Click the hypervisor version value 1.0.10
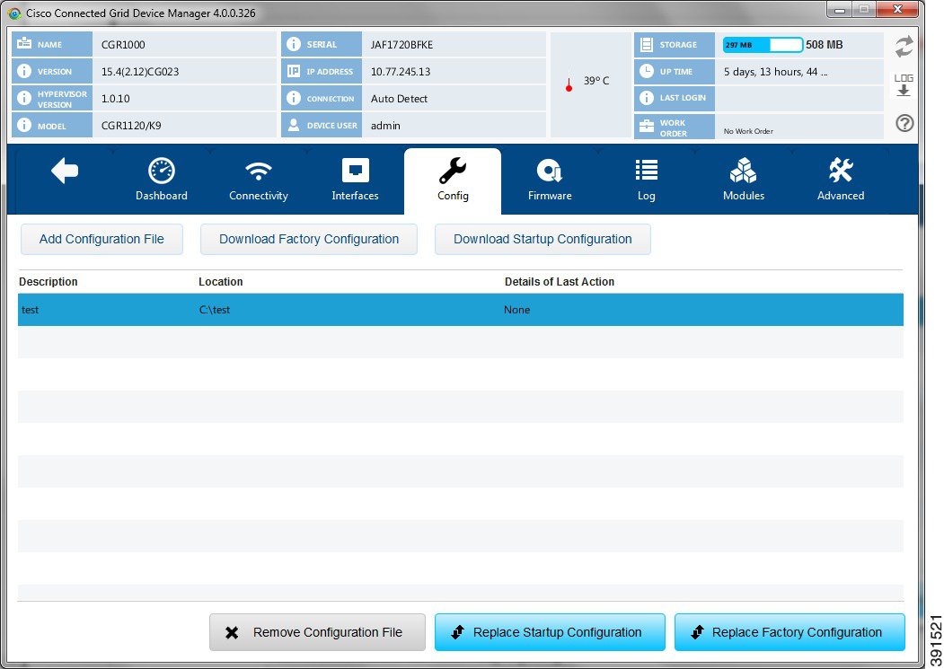The width and height of the screenshot is (944, 669). point(115,99)
